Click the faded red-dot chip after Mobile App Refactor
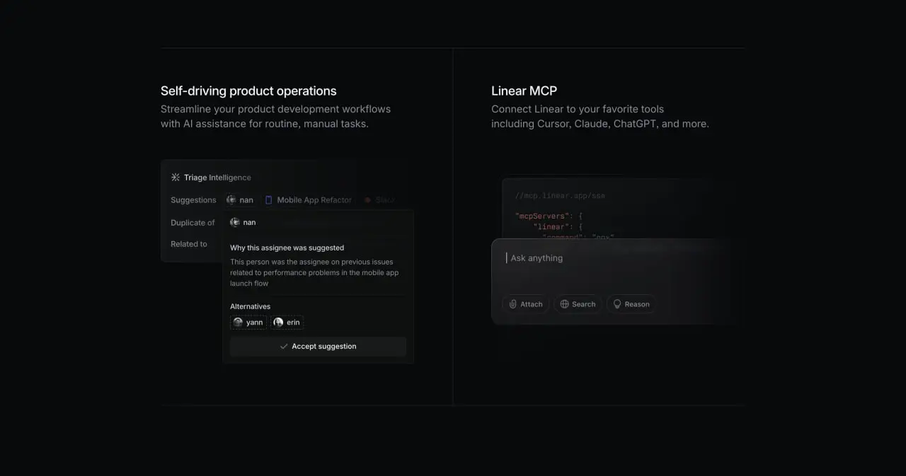Image resolution: width=906 pixels, height=476 pixels. tap(380, 200)
